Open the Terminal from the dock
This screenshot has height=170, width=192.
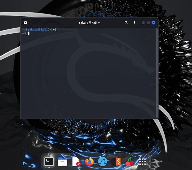click(49, 162)
